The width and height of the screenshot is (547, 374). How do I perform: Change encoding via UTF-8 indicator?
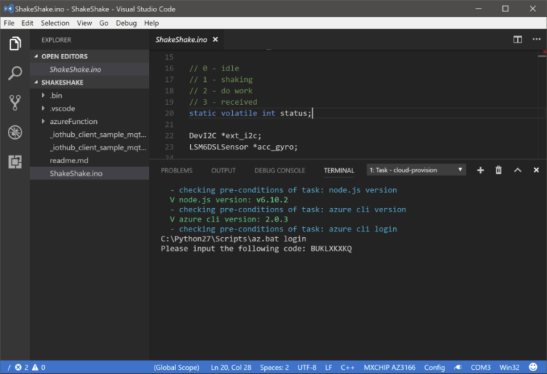[x=307, y=368]
